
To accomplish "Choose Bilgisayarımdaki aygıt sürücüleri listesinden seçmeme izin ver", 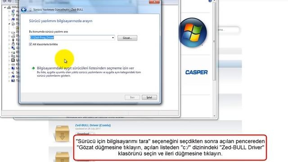I will (x=85, y=68).
